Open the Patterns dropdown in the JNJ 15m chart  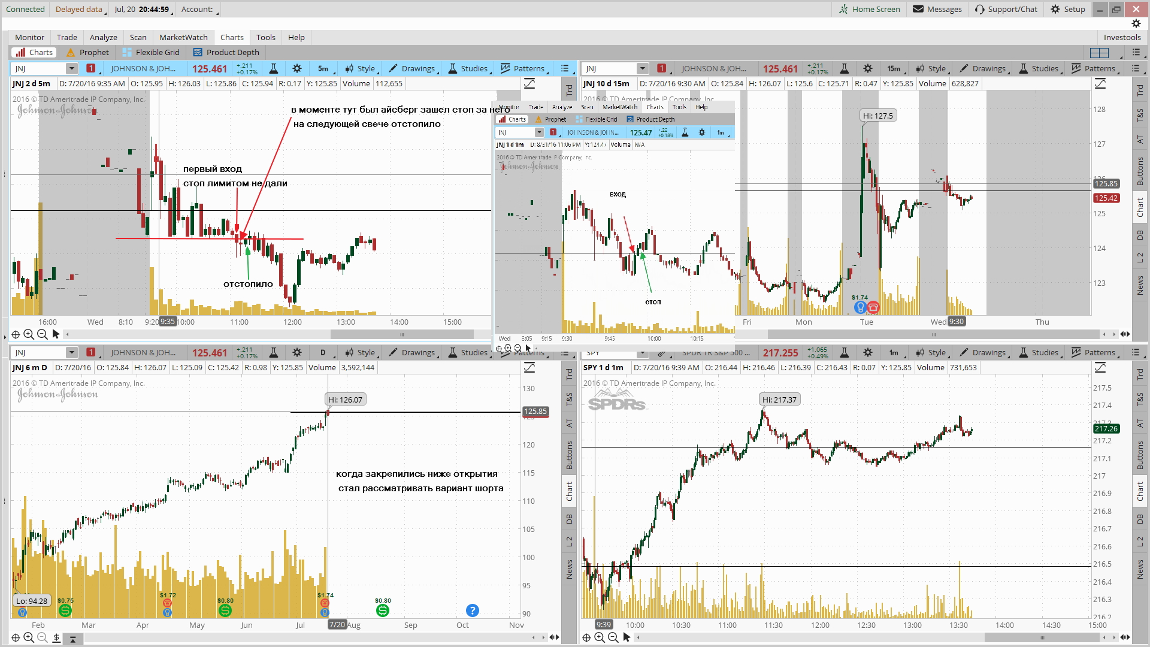(x=1094, y=68)
